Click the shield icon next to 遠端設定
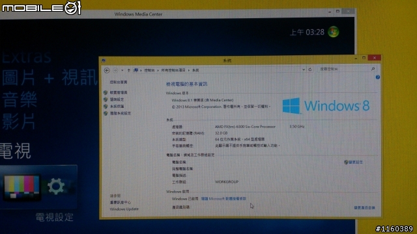This screenshot has height=234, width=417. click(x=106, y=99)
